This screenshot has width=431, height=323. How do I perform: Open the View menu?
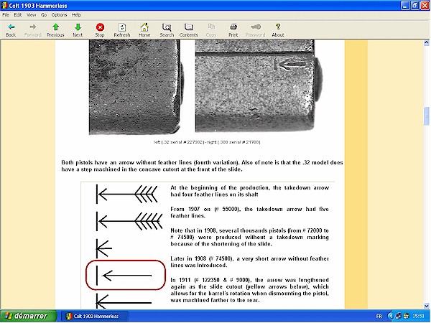click(x=31, y=15)
